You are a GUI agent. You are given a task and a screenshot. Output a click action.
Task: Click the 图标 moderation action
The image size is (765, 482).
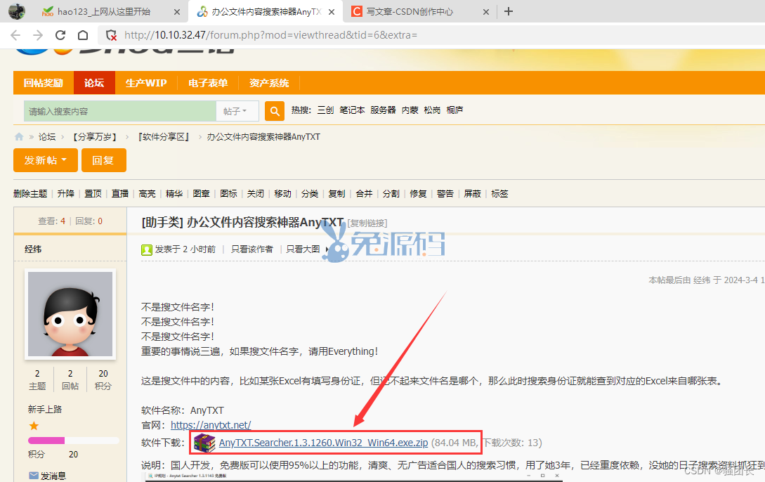tap(228, 194)
